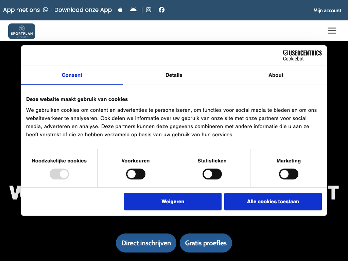Click the Sportplan Uitgeest logo
Image resolution: width=348 pixels, height=261 pixels.
pos(22,31)
